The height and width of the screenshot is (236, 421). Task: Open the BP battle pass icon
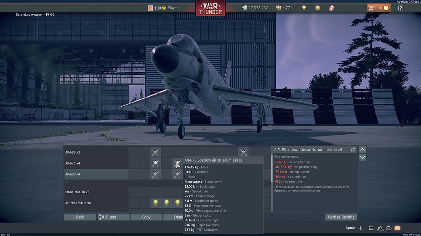click(x=332, y=8)
